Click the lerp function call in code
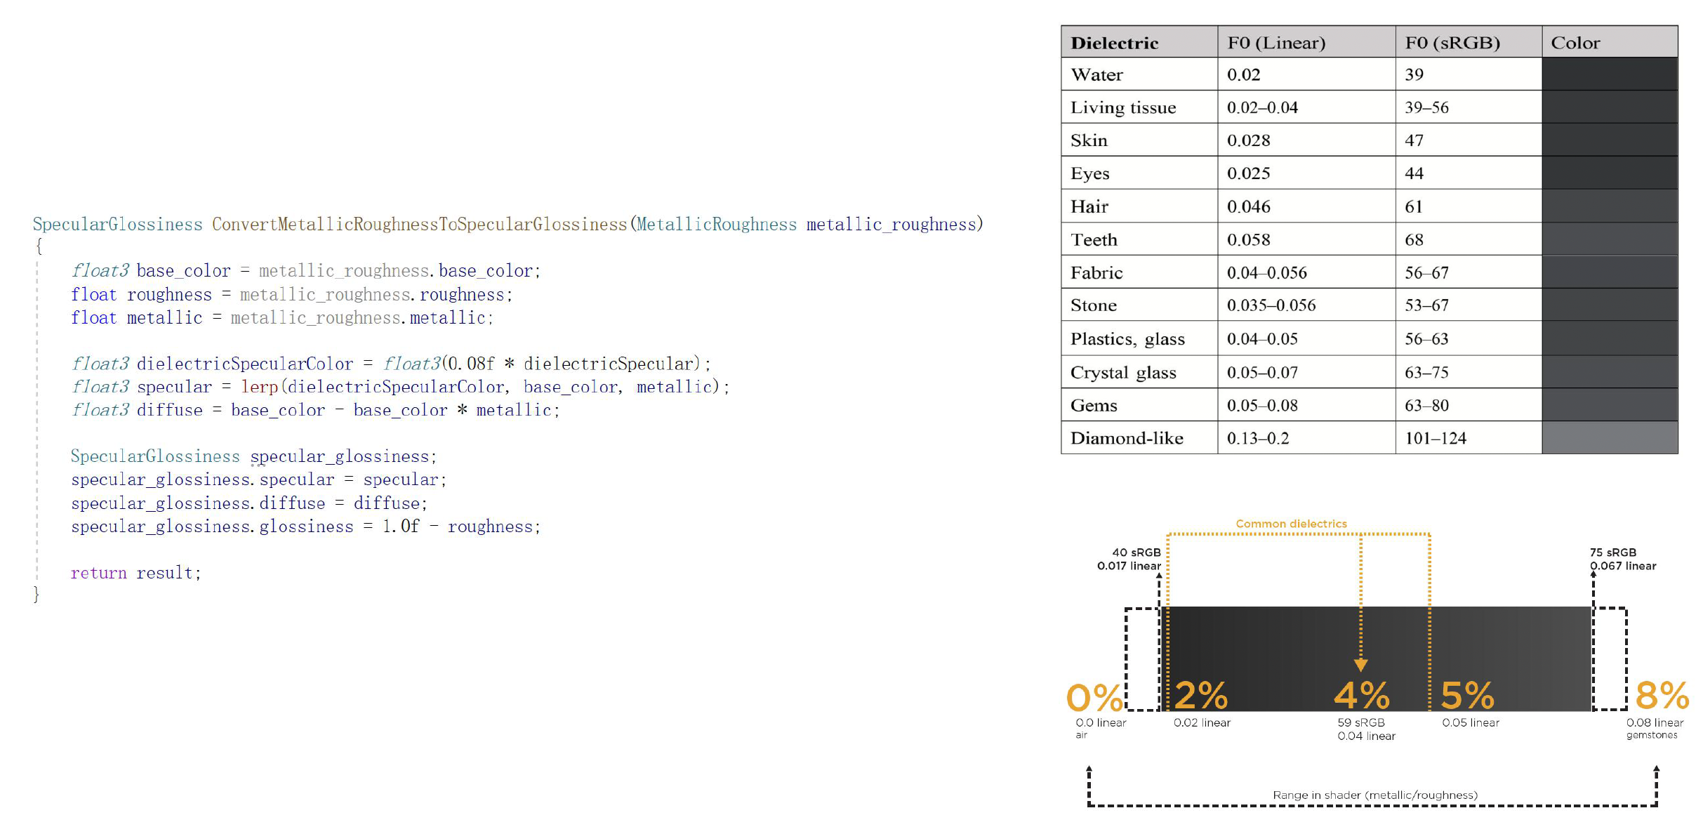1703x834 pixels. coord(259,387)
